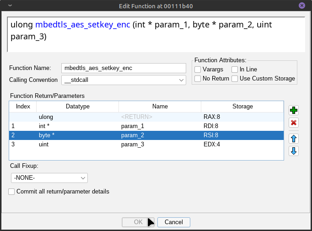
Task: Toggle the In Line checkbox
Action: coord(235,70)
